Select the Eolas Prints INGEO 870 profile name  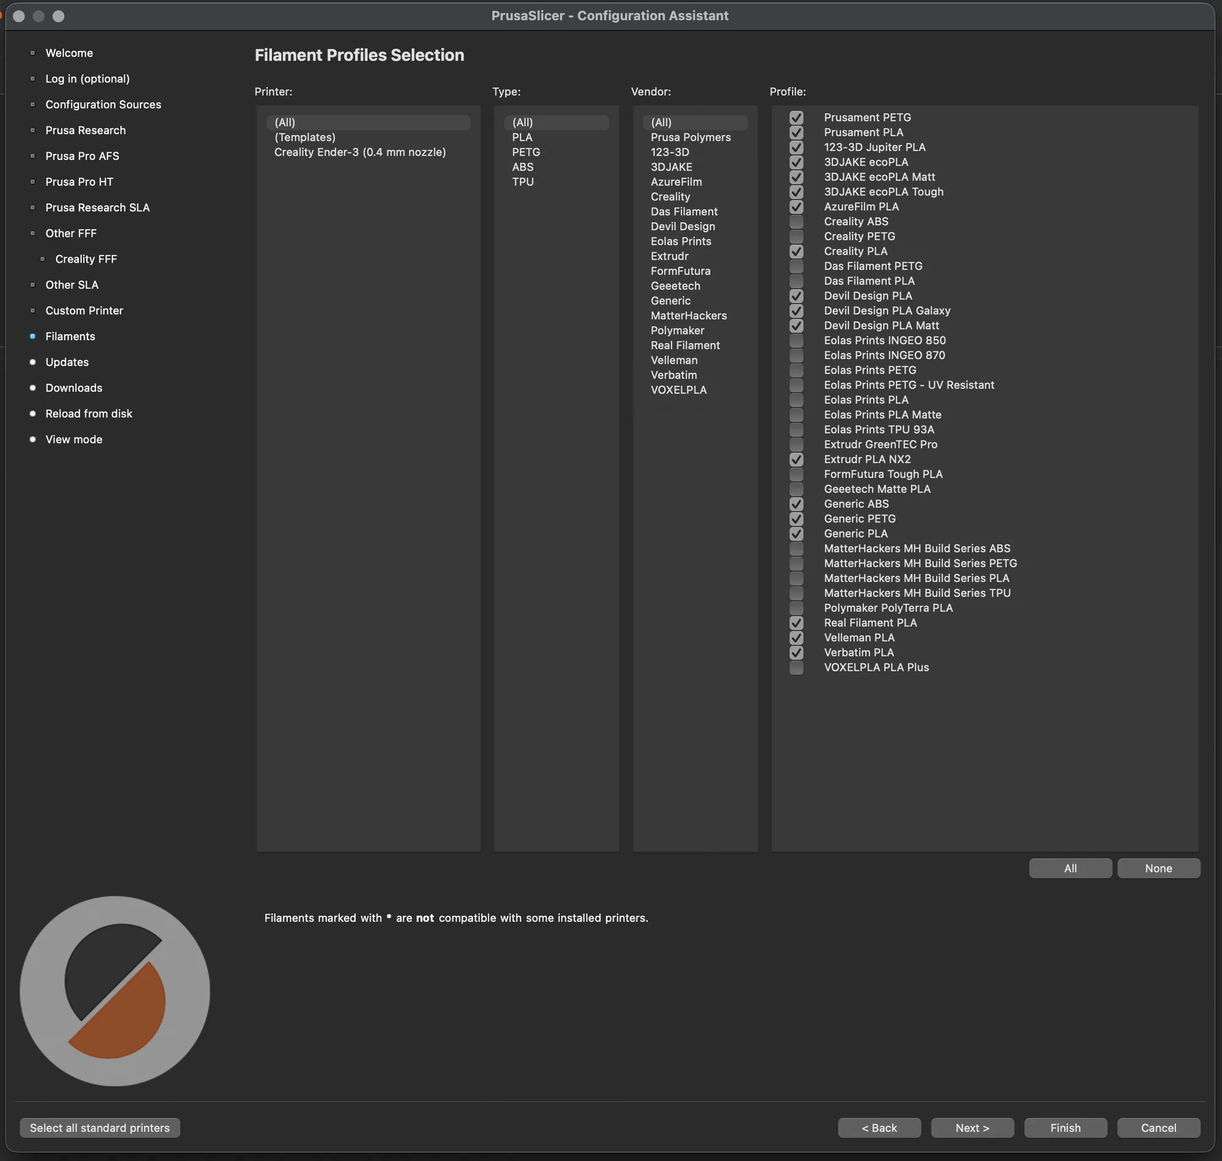[884, 355]
